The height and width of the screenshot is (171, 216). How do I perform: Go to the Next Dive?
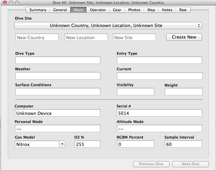(x=190, y=164)
